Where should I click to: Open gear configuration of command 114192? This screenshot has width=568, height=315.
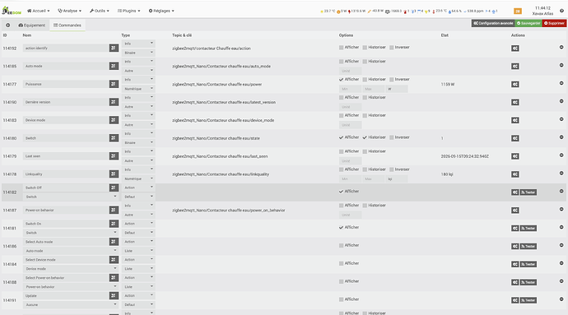[515, 49]
